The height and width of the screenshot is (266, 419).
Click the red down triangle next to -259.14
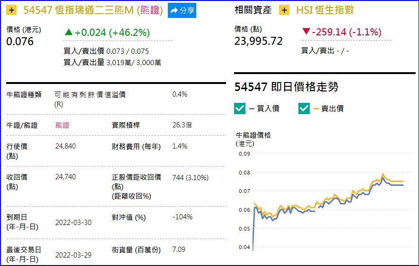[x=306, y=32]
